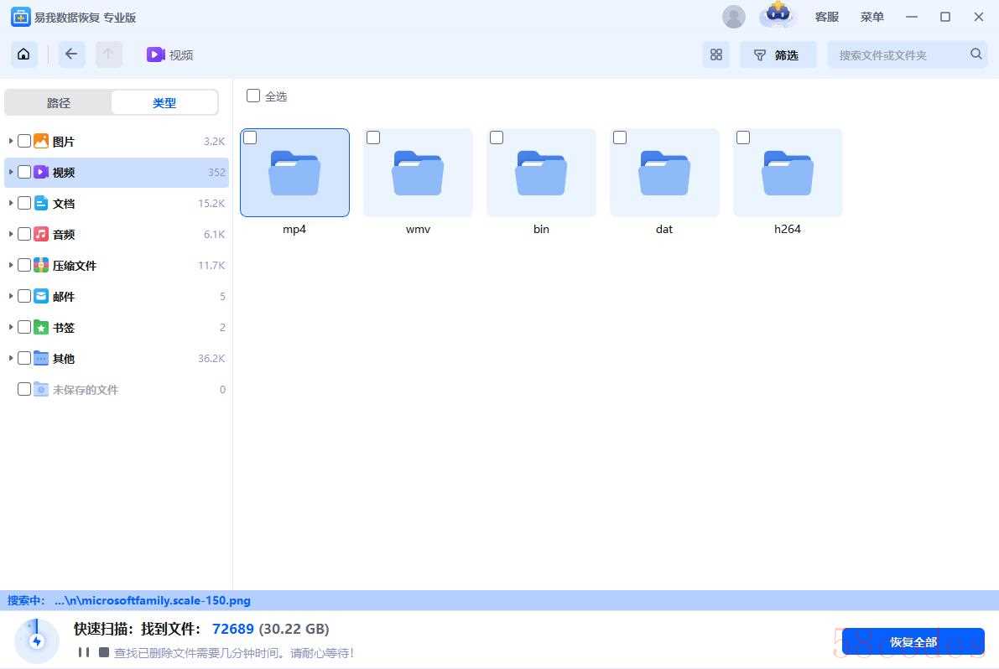Screen dimensions: 999x669
Task: Check the 全选 select-all checkbox
Action: pos(253,96)
